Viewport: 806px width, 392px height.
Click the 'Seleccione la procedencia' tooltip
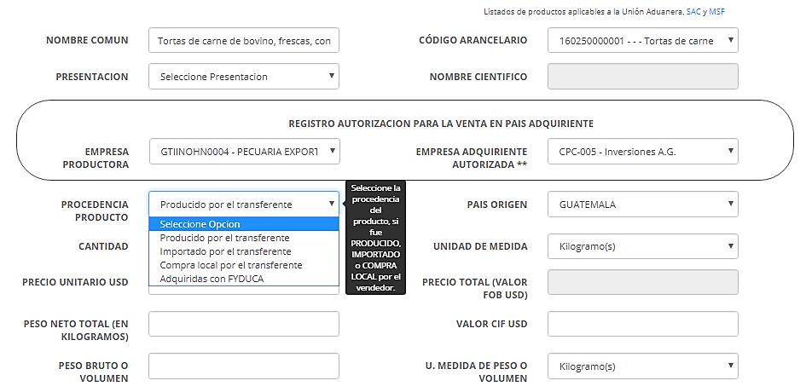pos(376,238)
